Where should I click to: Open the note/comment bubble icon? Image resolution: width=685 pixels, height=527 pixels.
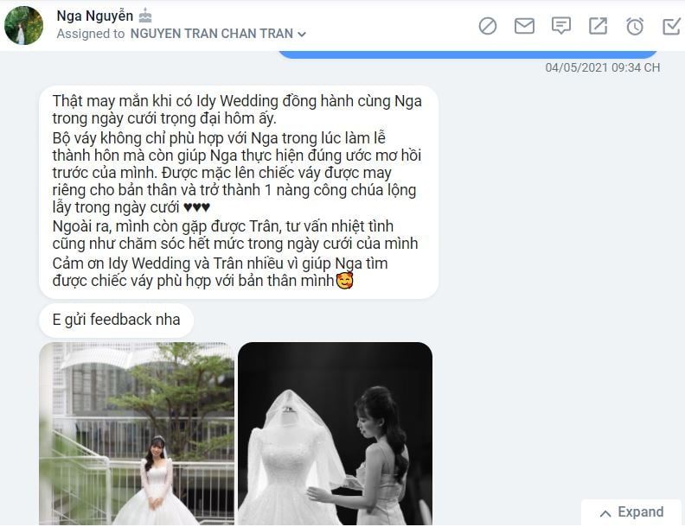click(561, 26)
